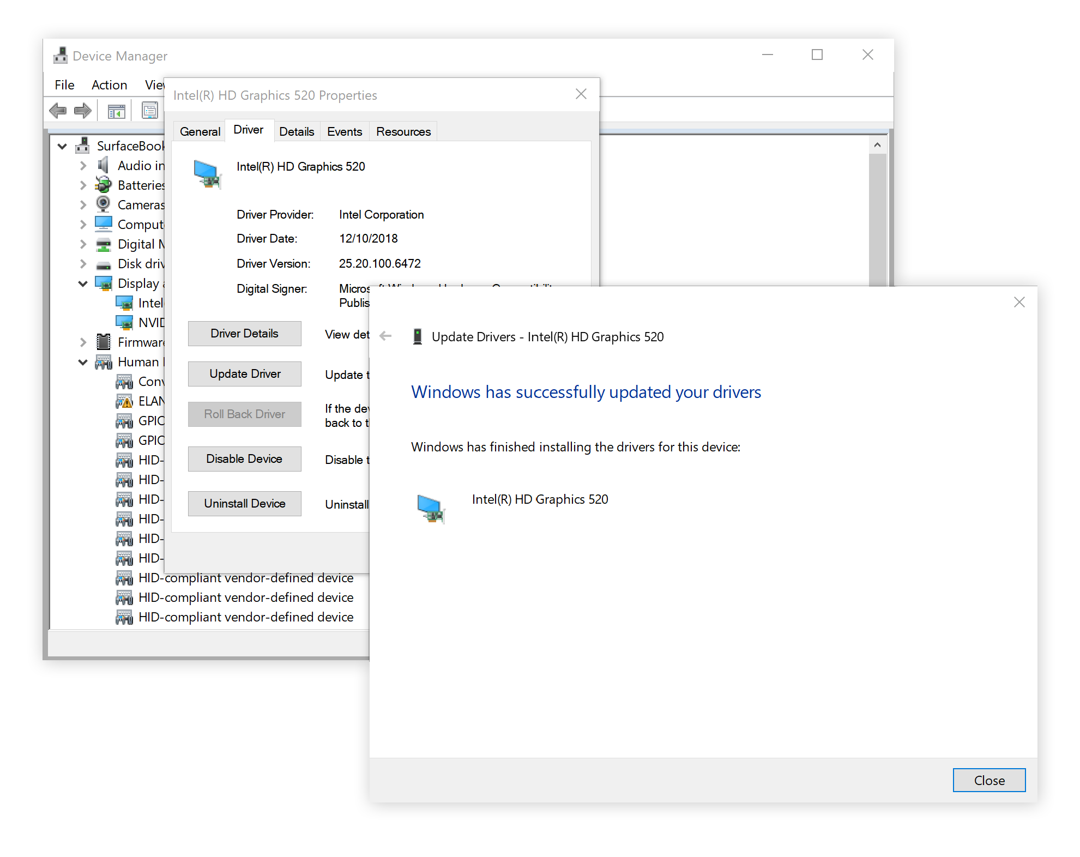
Task: Select the Digital Media devices icon
Action: point(103,244)
